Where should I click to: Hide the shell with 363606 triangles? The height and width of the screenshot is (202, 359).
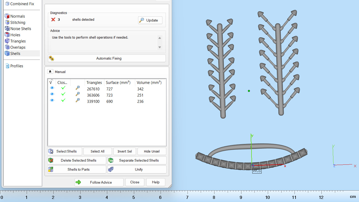tap(52, 94)
